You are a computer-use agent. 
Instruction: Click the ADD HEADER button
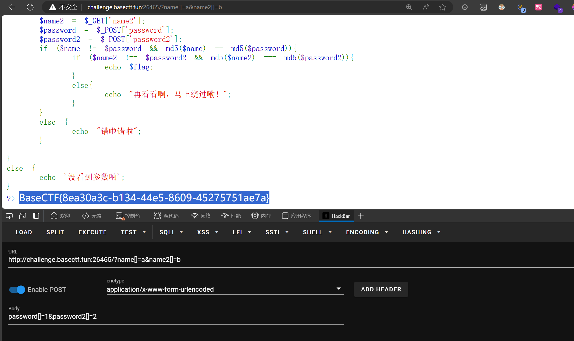381,289
